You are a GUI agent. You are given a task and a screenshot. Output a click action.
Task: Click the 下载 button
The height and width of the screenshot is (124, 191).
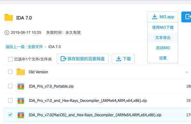point(123,59)
